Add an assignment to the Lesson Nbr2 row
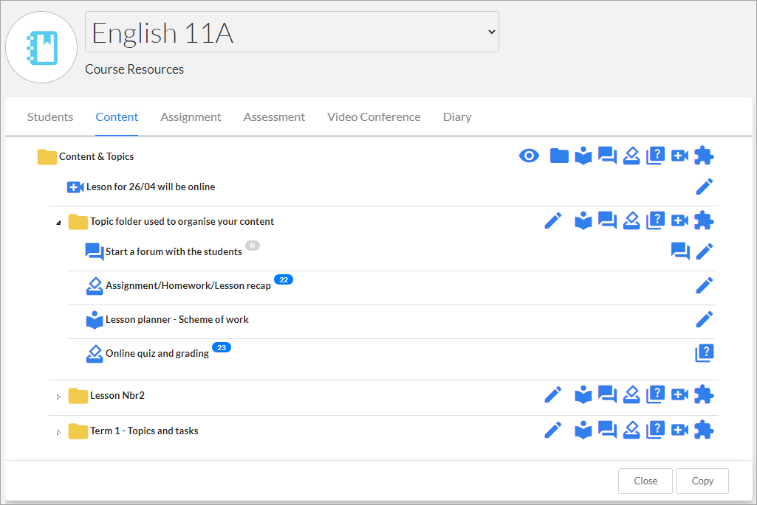 pyautogui.click(x=631, y=394)
